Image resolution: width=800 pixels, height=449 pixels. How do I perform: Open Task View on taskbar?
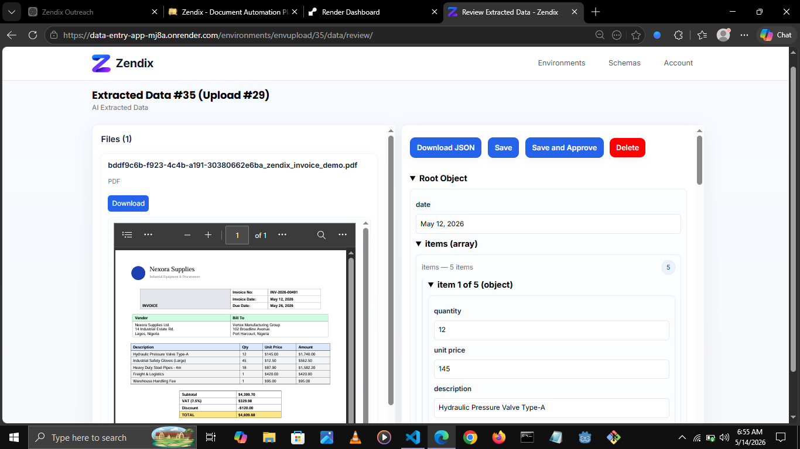point(211,437)
